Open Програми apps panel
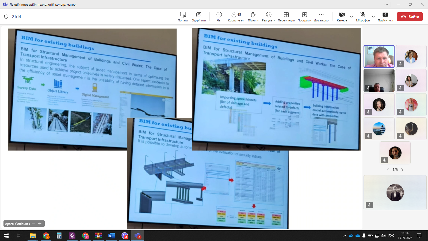Image resolution: width=428 pixels, height=241 pixels. pyautogui.click(x=304, y=17)
